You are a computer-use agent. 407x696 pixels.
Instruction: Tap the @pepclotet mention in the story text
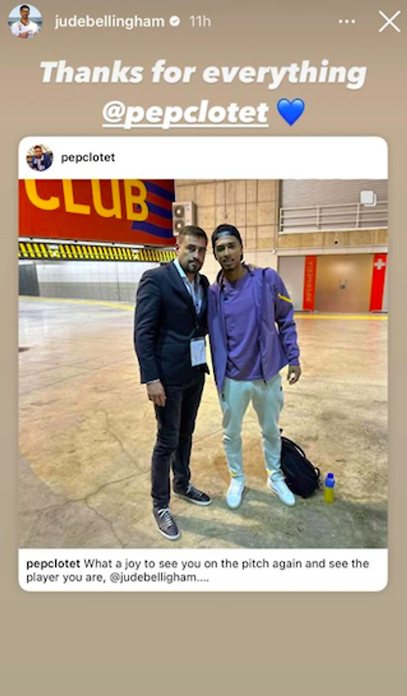(186, 112)
